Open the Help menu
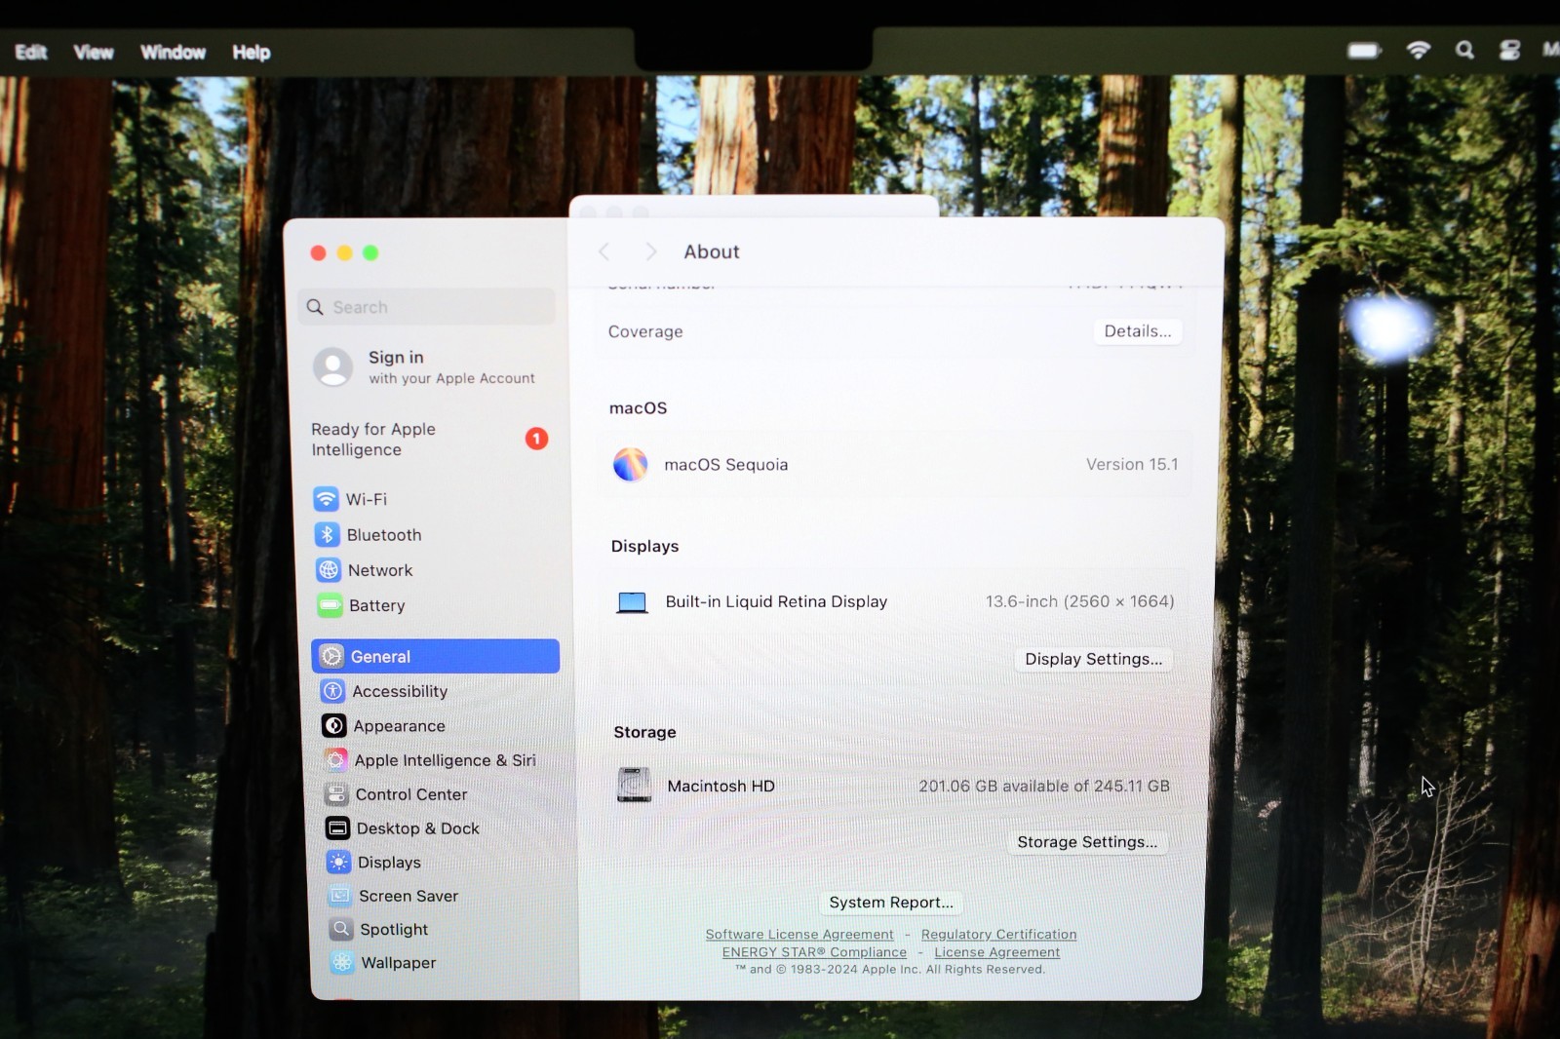This screenshot has width=1560, height=1039. coord(251,52)
